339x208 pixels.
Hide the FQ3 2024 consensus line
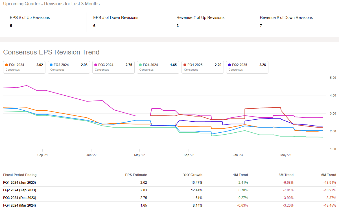click(113, 67)
